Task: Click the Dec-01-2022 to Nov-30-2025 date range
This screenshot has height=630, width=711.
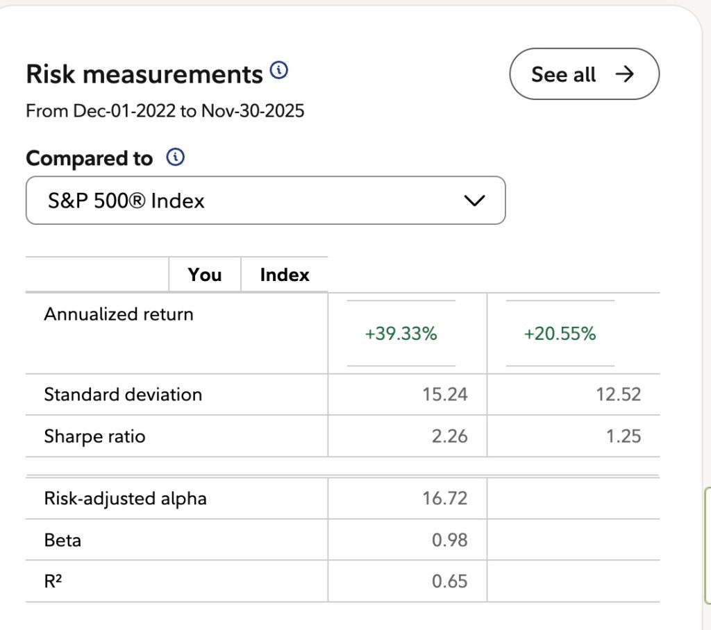Action: pos(165,111)
